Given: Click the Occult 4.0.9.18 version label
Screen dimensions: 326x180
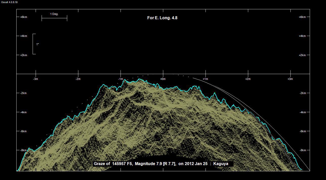Looking at the screenshot, I should tap(9, 2).
